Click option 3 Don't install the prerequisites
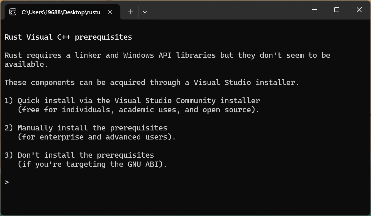This screenshot has width=371, height=216. point(79,155)
